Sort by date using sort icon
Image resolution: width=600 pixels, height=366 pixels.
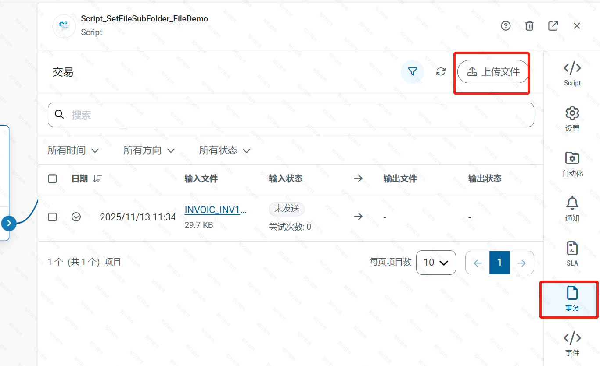[x=97, y=179]
